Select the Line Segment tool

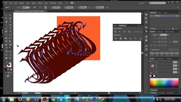pyautogui.click(x=6, y=25)
